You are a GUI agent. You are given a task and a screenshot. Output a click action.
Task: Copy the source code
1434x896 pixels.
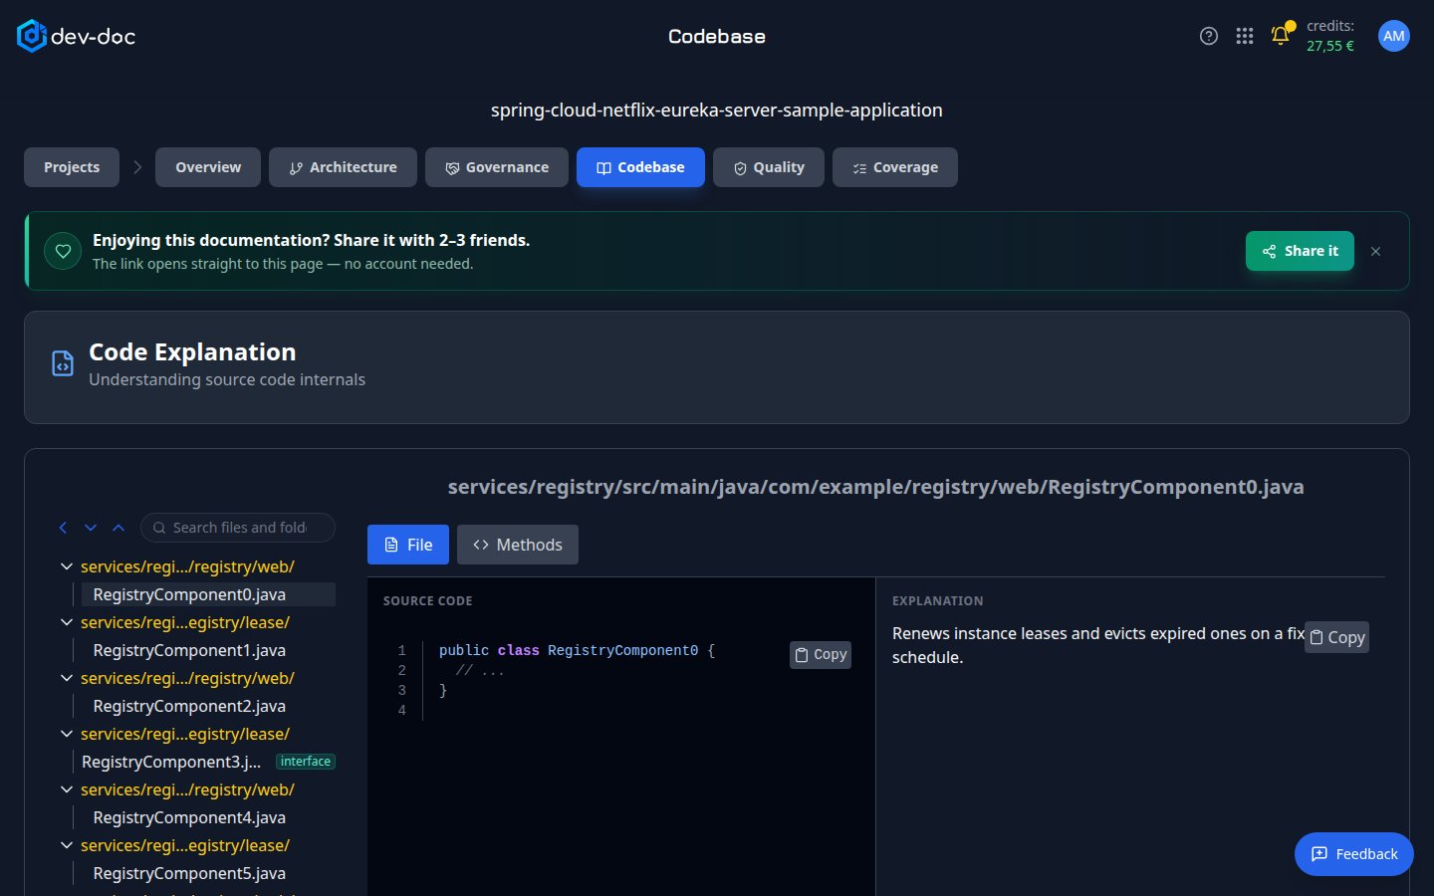pos(821,655)
